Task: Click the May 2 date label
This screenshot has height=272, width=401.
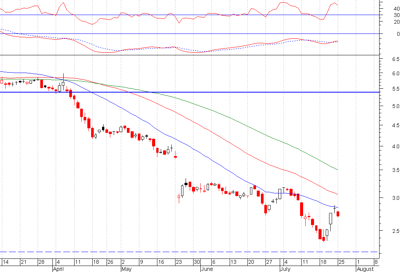Action: [x=123, y=262]
